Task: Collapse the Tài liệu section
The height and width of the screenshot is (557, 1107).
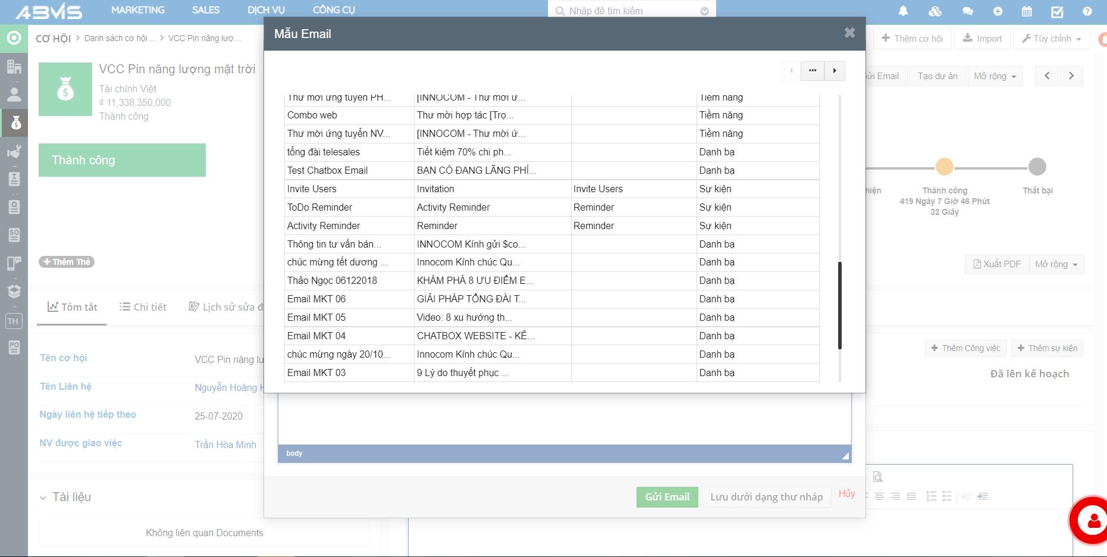Action: pos(43,497)
